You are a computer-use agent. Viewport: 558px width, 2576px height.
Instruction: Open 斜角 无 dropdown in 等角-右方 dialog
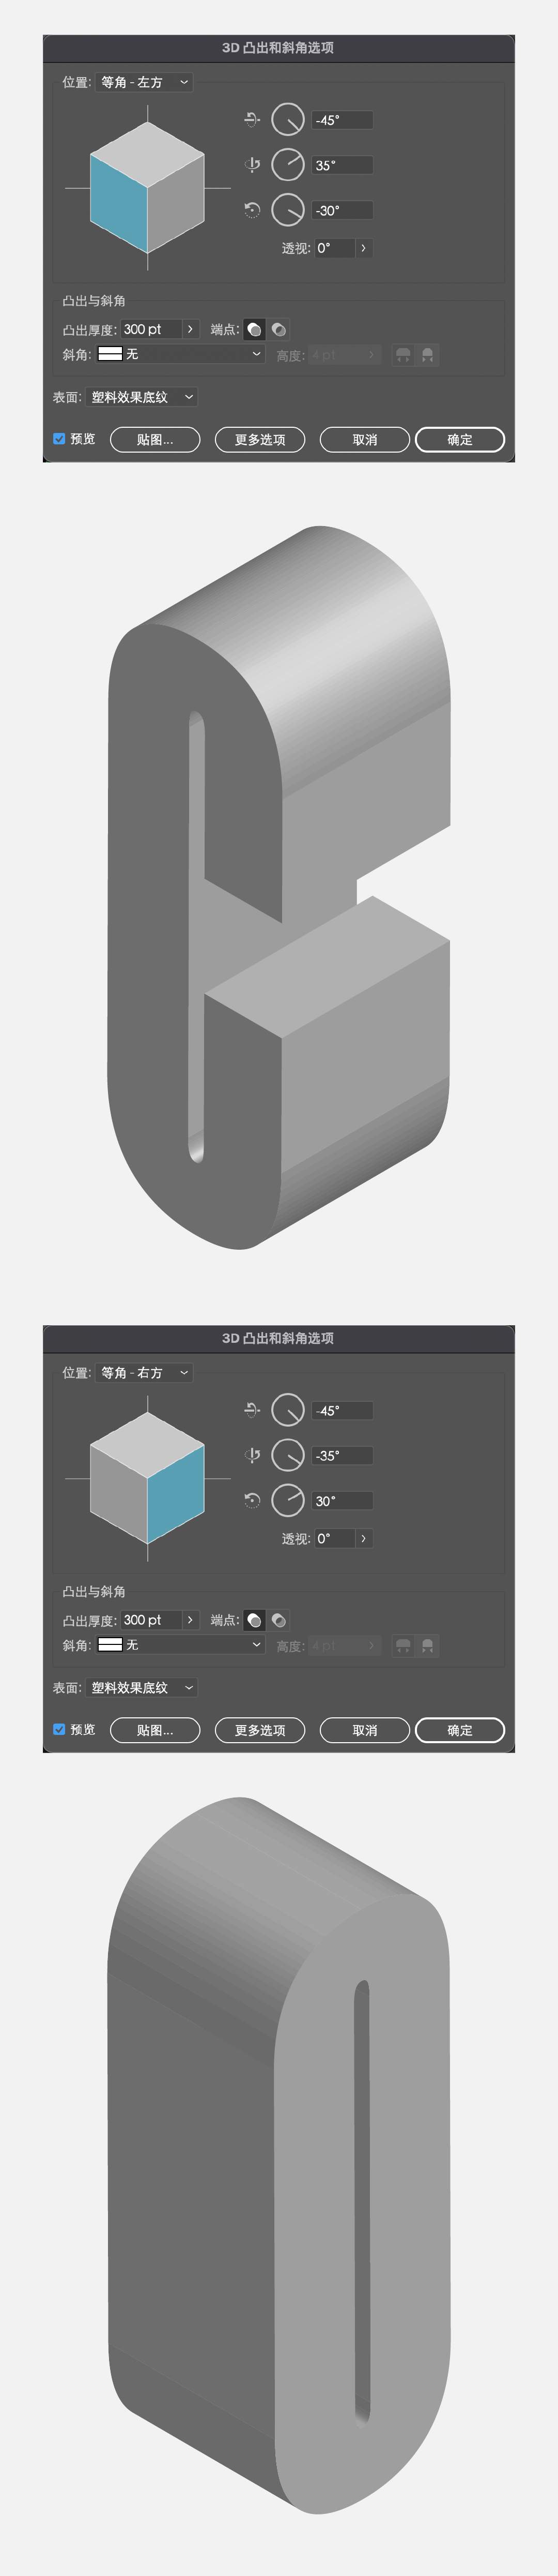click(181, 1645)
